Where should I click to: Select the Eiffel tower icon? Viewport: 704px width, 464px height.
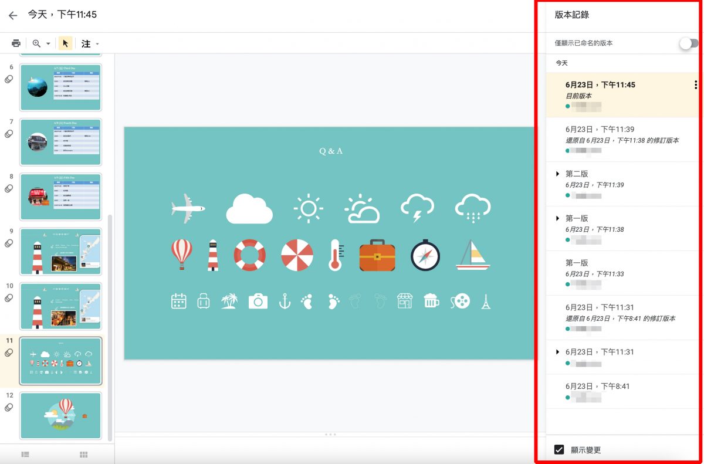click(486, 302)
